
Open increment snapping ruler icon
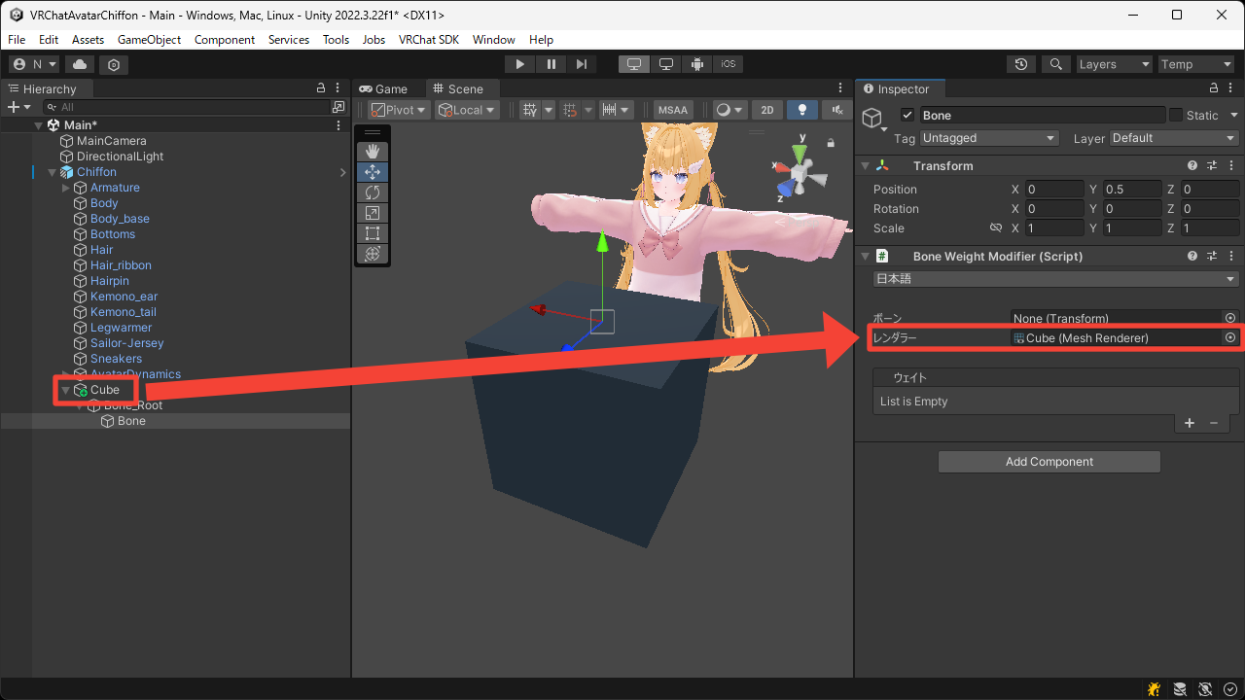(x=610, y=110)
